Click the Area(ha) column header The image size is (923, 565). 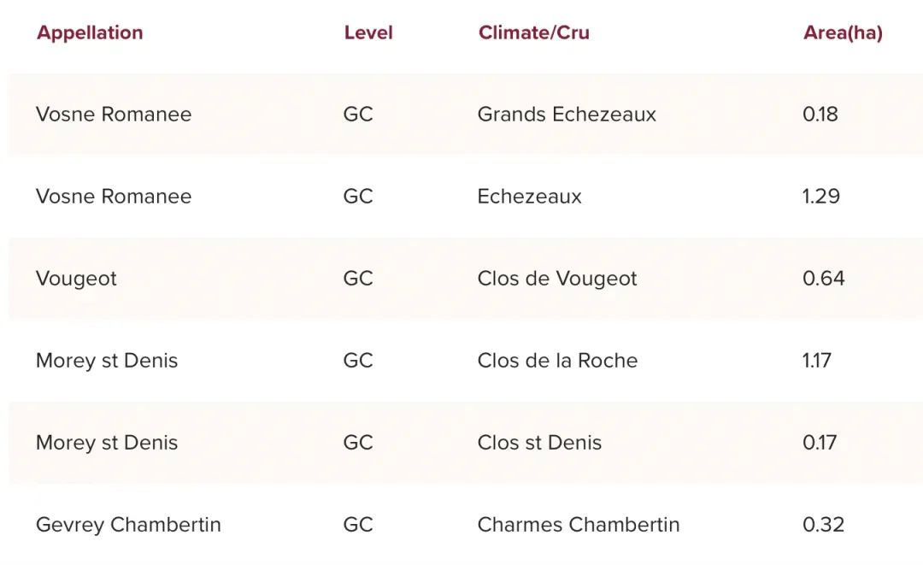[843, 33]
